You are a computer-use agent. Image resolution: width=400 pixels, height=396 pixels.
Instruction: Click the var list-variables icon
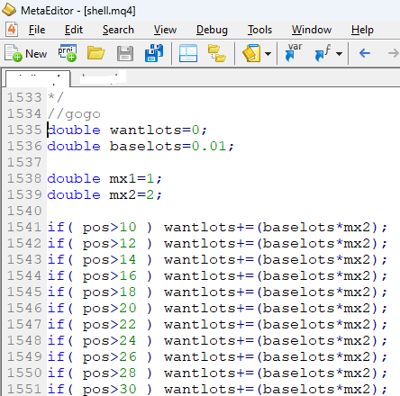click(x=294, y=52)
